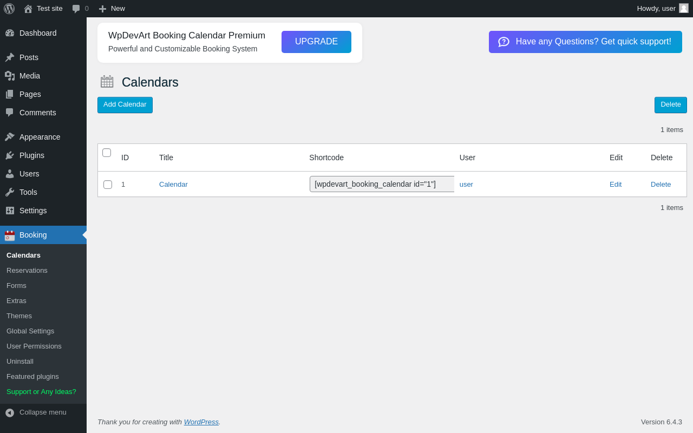Click Howdy, user account menu
Image resolution: width=693 pixels, height=433 pixels.
(x=663, y=8)
